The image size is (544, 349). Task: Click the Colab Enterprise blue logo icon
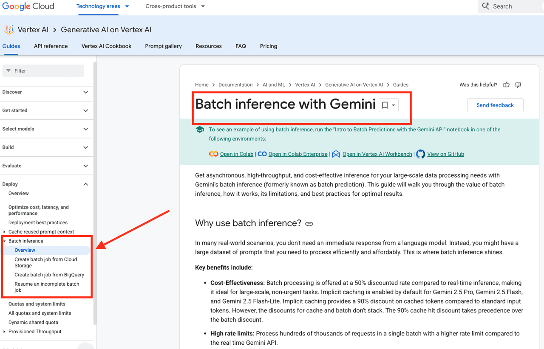[262, 154]
